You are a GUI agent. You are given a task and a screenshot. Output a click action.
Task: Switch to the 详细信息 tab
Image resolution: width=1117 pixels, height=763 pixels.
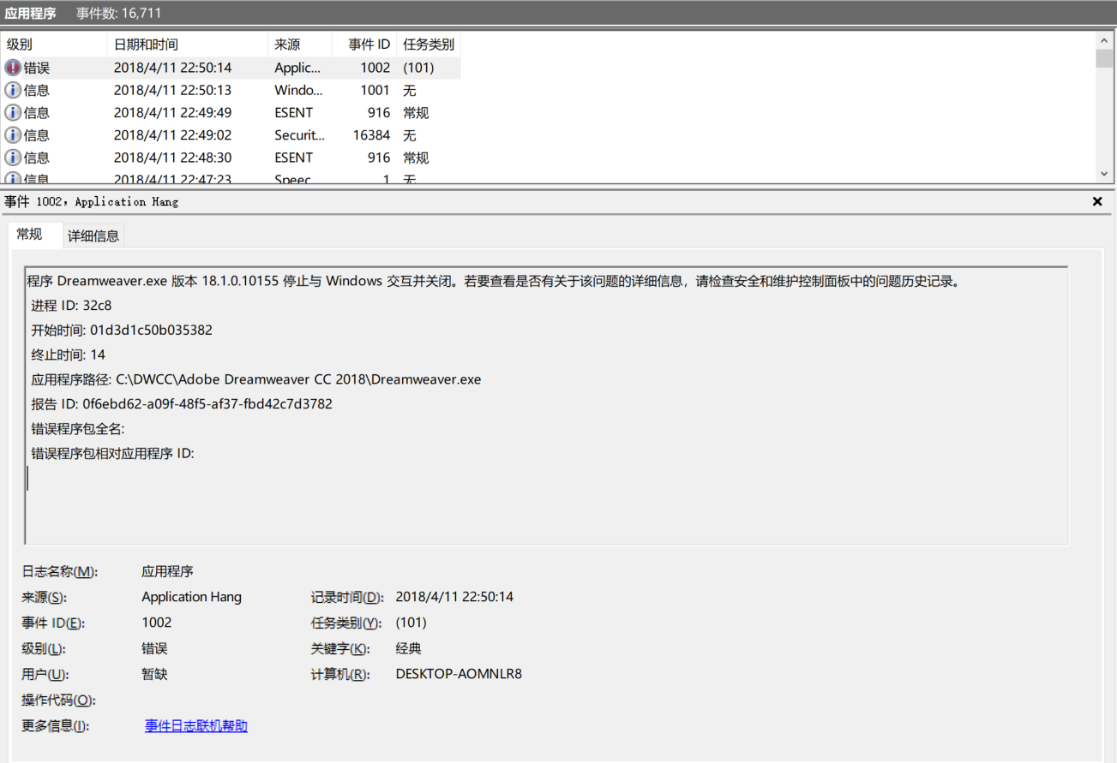93,236
